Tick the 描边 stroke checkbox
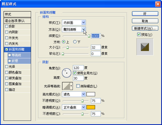Image resolution: width=162 pixels, height=125 pixels. point(7,90)
